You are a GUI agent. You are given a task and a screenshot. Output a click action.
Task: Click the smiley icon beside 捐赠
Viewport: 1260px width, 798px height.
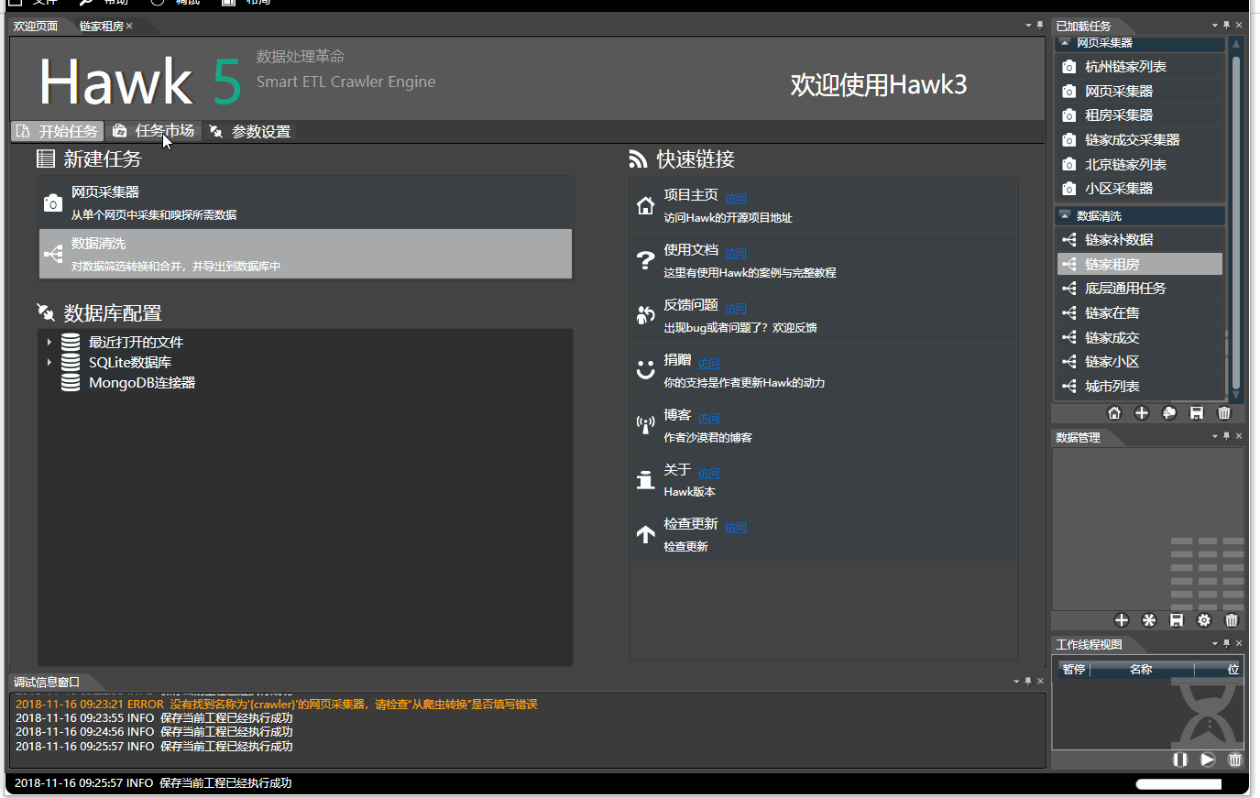point(646,370)
